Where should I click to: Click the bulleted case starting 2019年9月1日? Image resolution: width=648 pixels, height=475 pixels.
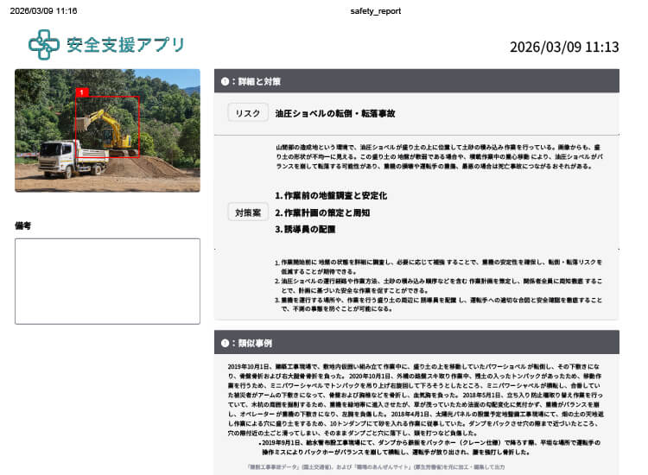click(431, 446)
